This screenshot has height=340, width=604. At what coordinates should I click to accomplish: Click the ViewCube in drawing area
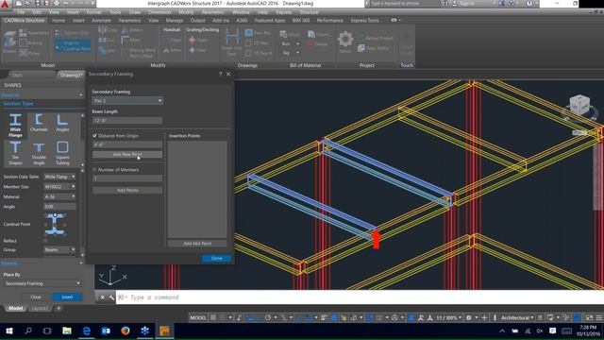pos(579,105)
